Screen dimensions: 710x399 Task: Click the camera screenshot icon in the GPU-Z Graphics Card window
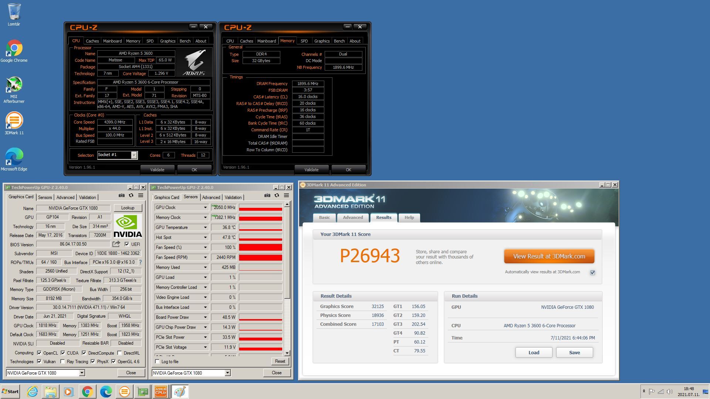[x=122, y=195]
